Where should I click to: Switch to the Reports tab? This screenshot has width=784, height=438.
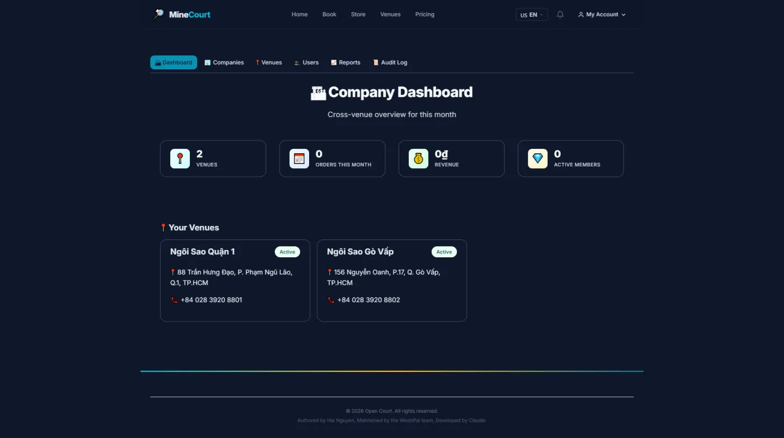tap(346, 63)
